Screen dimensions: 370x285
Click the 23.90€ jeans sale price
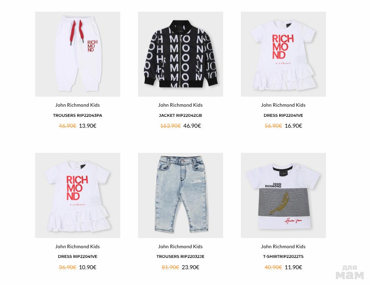click(x=190, y=267)
